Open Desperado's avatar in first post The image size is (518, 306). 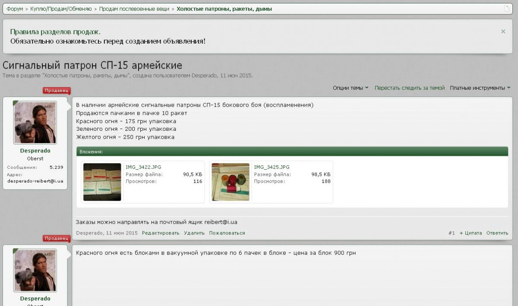click(x=35, y=123)
